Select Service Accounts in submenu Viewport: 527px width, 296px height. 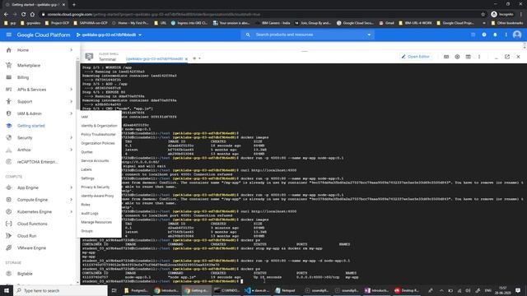point(95,161)
